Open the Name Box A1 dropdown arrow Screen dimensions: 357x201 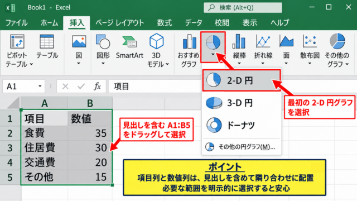(x=40, y=86)
